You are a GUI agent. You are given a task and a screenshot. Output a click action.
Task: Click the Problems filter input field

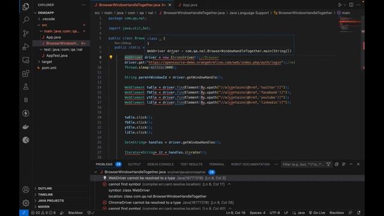[303, 164]
